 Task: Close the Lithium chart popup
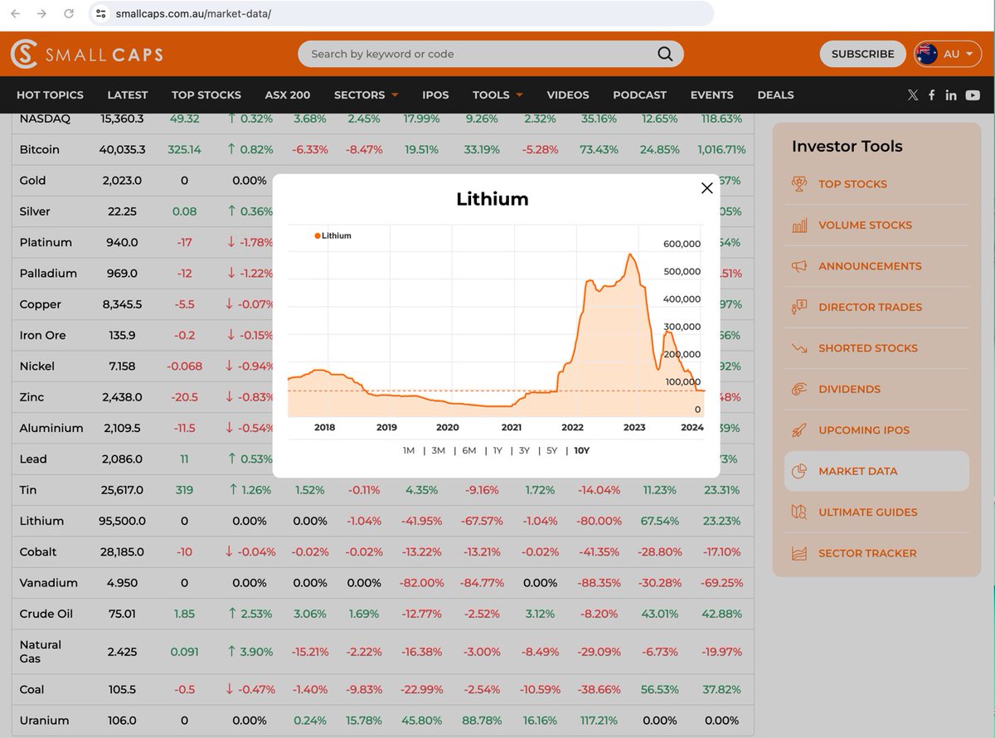(x=707, y=188)
